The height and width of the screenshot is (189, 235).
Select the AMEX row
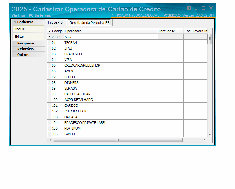(127, 71)
